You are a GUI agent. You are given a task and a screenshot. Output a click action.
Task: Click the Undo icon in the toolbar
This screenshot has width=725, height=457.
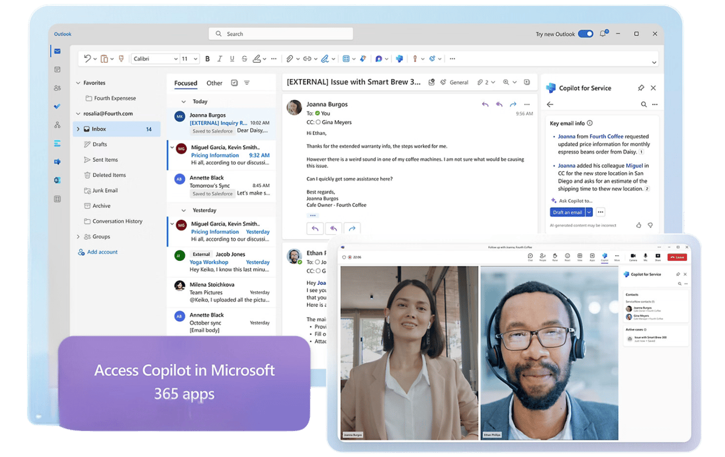pos(88,59)
